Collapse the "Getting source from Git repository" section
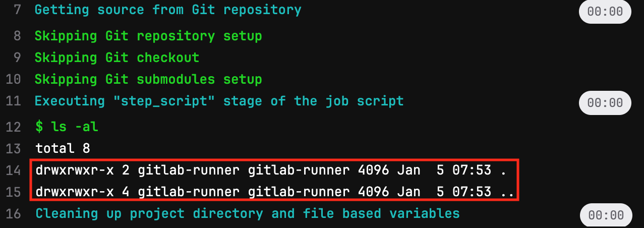This screenshot has width=644, height=228. [168, 10]
